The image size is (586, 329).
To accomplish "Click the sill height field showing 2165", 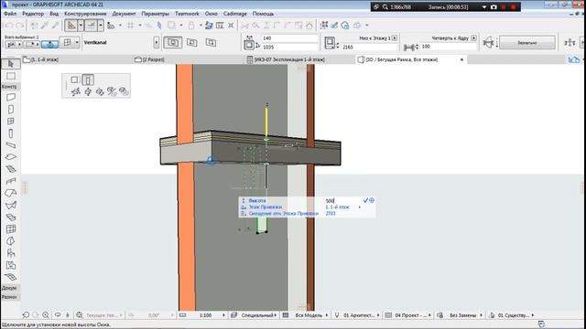I will [369, 47].
